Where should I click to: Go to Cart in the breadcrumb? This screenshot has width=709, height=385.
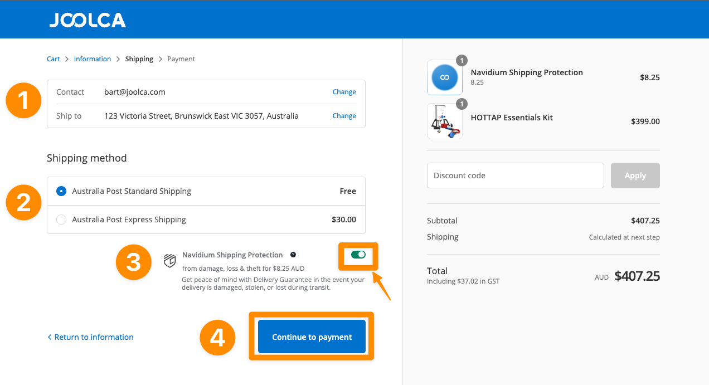tap(54, 59)
